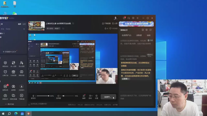Click the 0条/0人 message counter
The width and height of the screenshot is (207, 116).
coord(150,54)
